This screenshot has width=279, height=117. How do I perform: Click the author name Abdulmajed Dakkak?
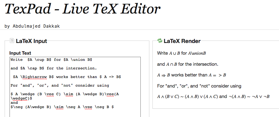[x=36, y=26]
